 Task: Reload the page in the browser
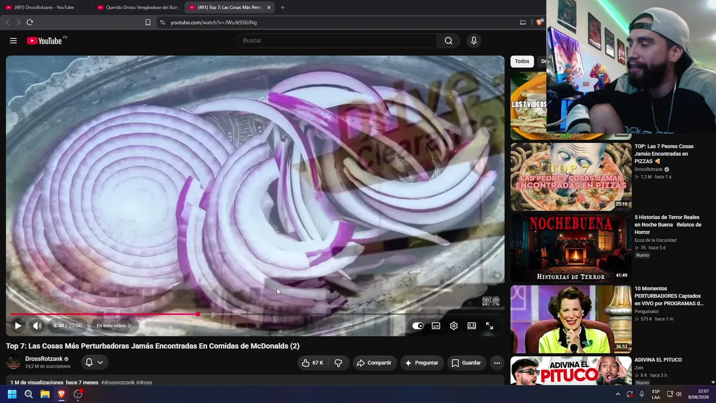coord(30,22)
